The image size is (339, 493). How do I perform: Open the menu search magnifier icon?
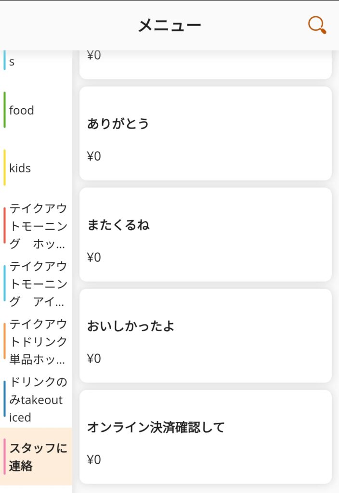click(x=317, y=25)
